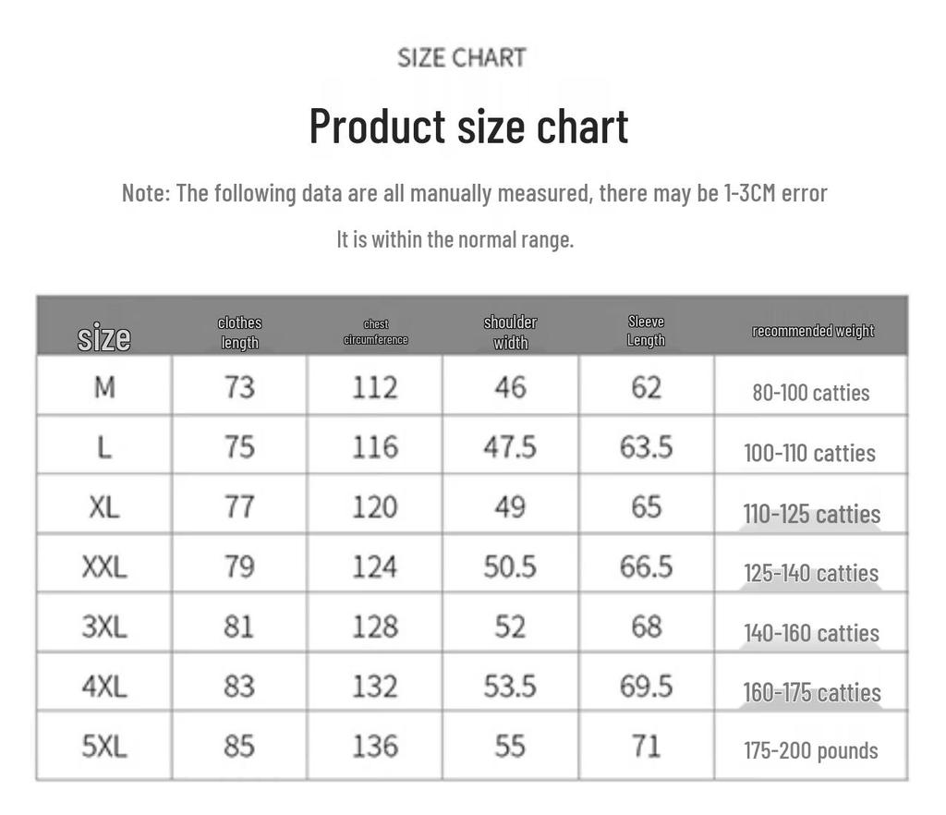
Task: Click the note about 1-3CM measurement error
Action: 474,193
